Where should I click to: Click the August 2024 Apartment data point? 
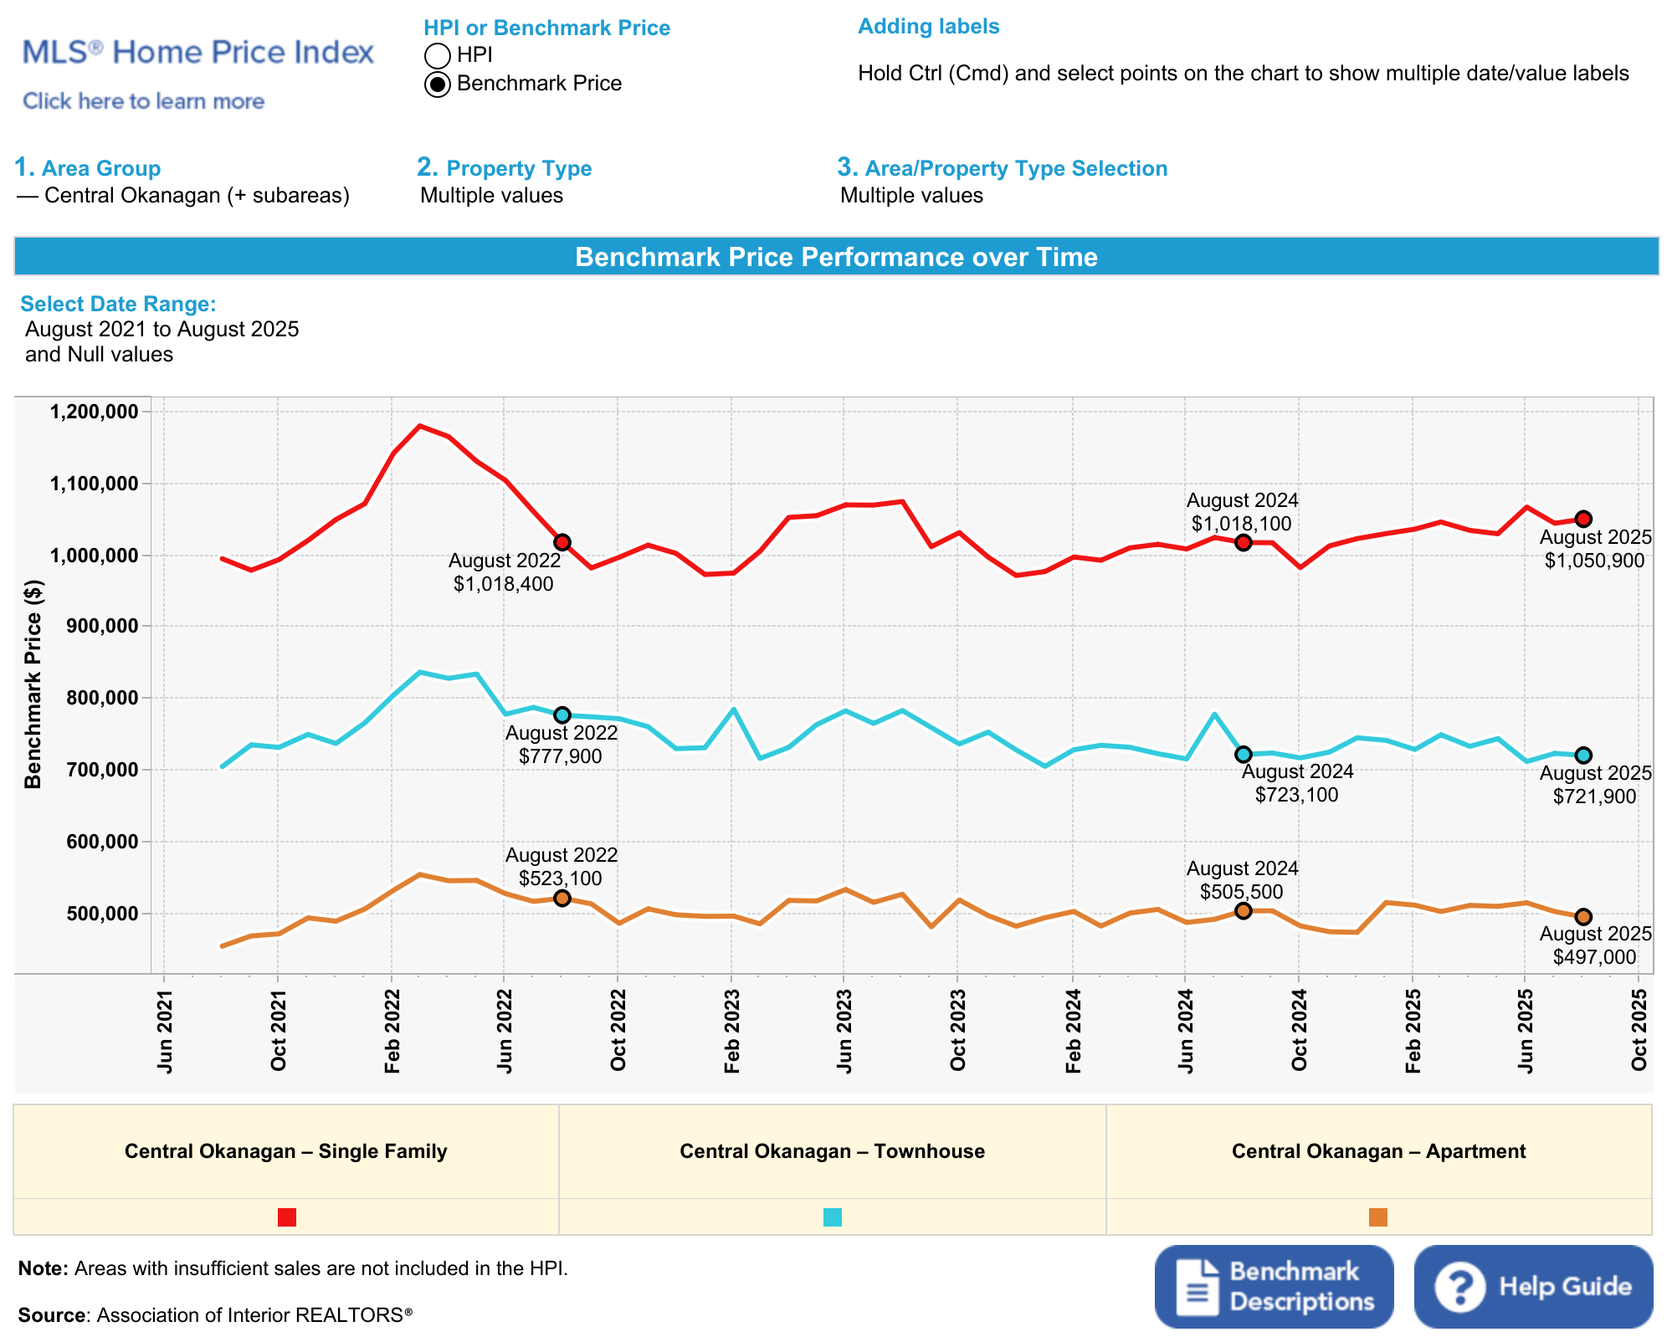pyautogui.click(x=1244, y=911)
